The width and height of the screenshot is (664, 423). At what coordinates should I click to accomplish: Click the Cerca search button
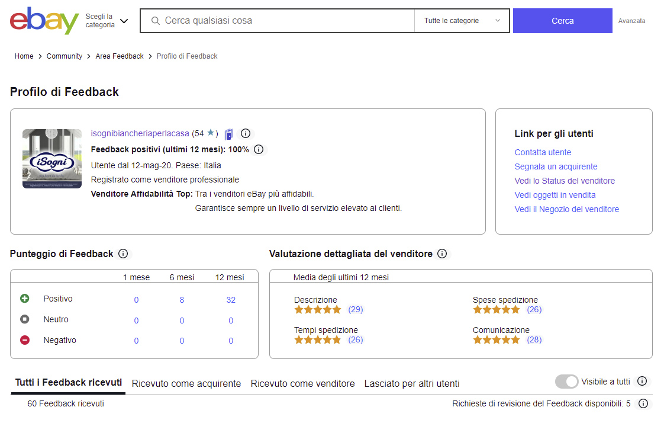563,21
